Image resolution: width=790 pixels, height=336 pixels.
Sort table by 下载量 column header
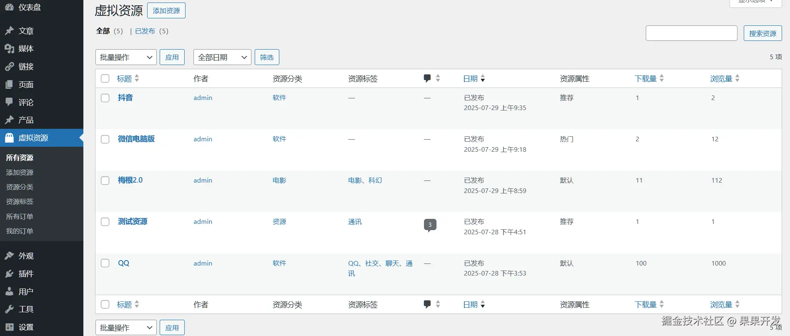tap(646, 78)
